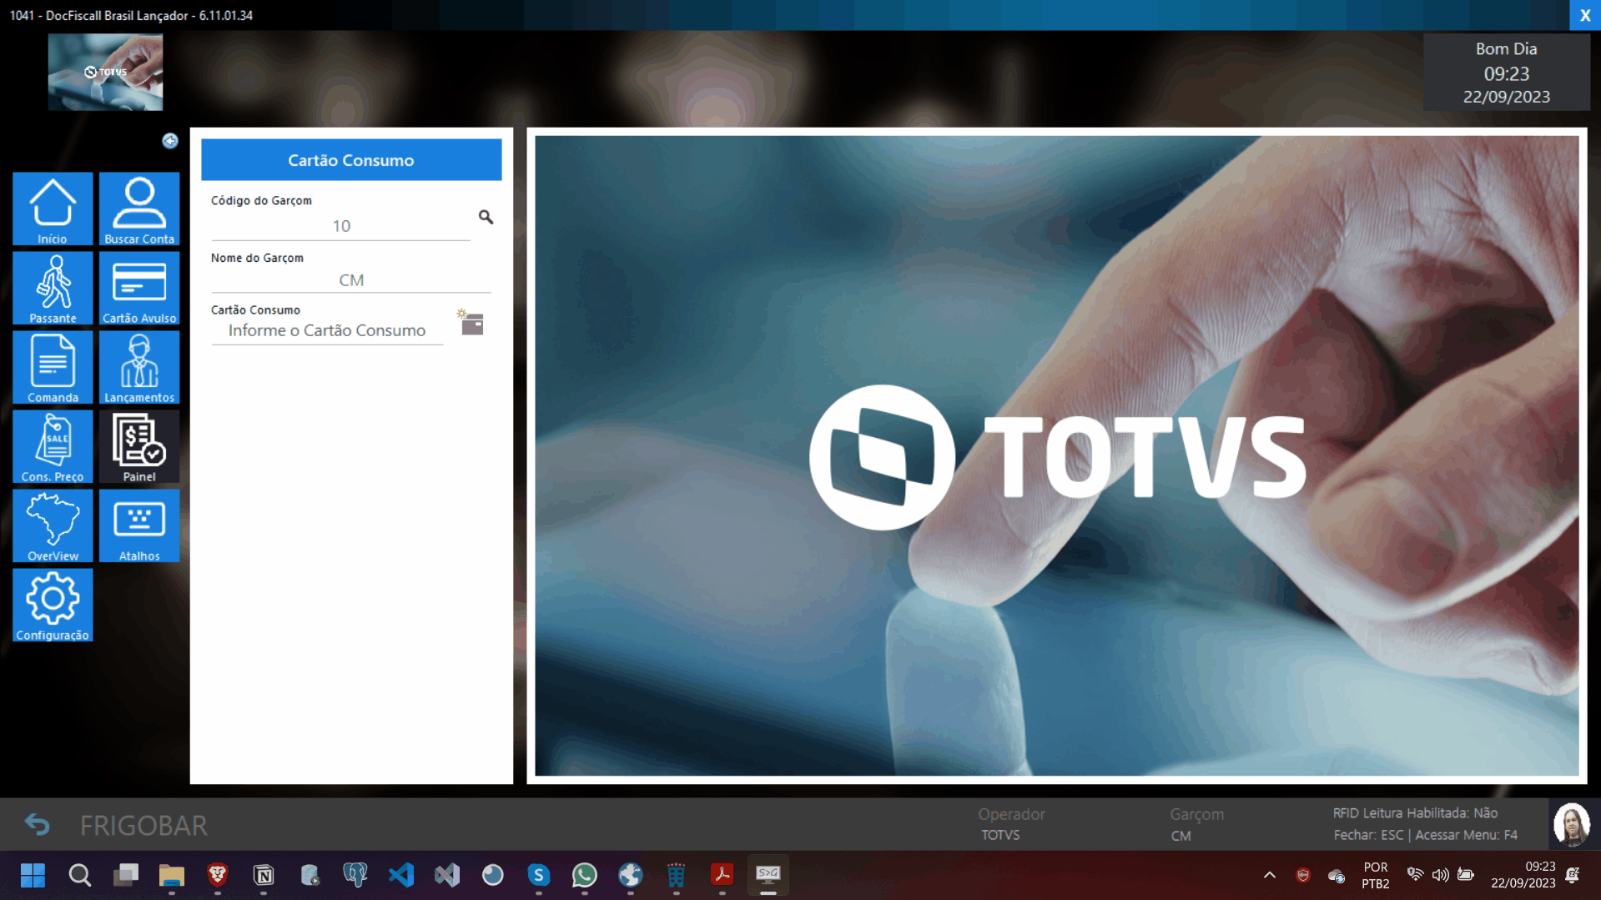Viewport: 1601px width, 900px height.
Task: Click the Cartão Consumo header button
Action: point(351,160)
